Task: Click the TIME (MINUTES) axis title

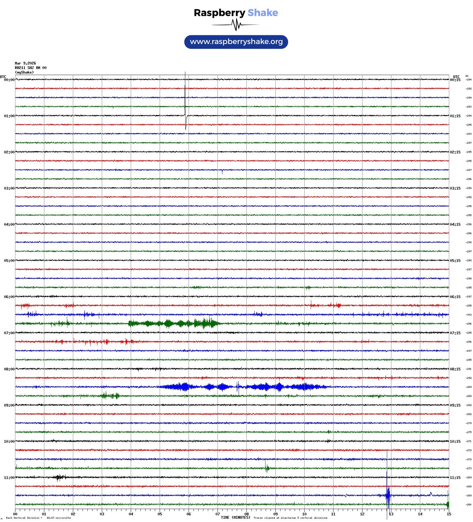Action: pyautogui.click(x=235, y=517)
